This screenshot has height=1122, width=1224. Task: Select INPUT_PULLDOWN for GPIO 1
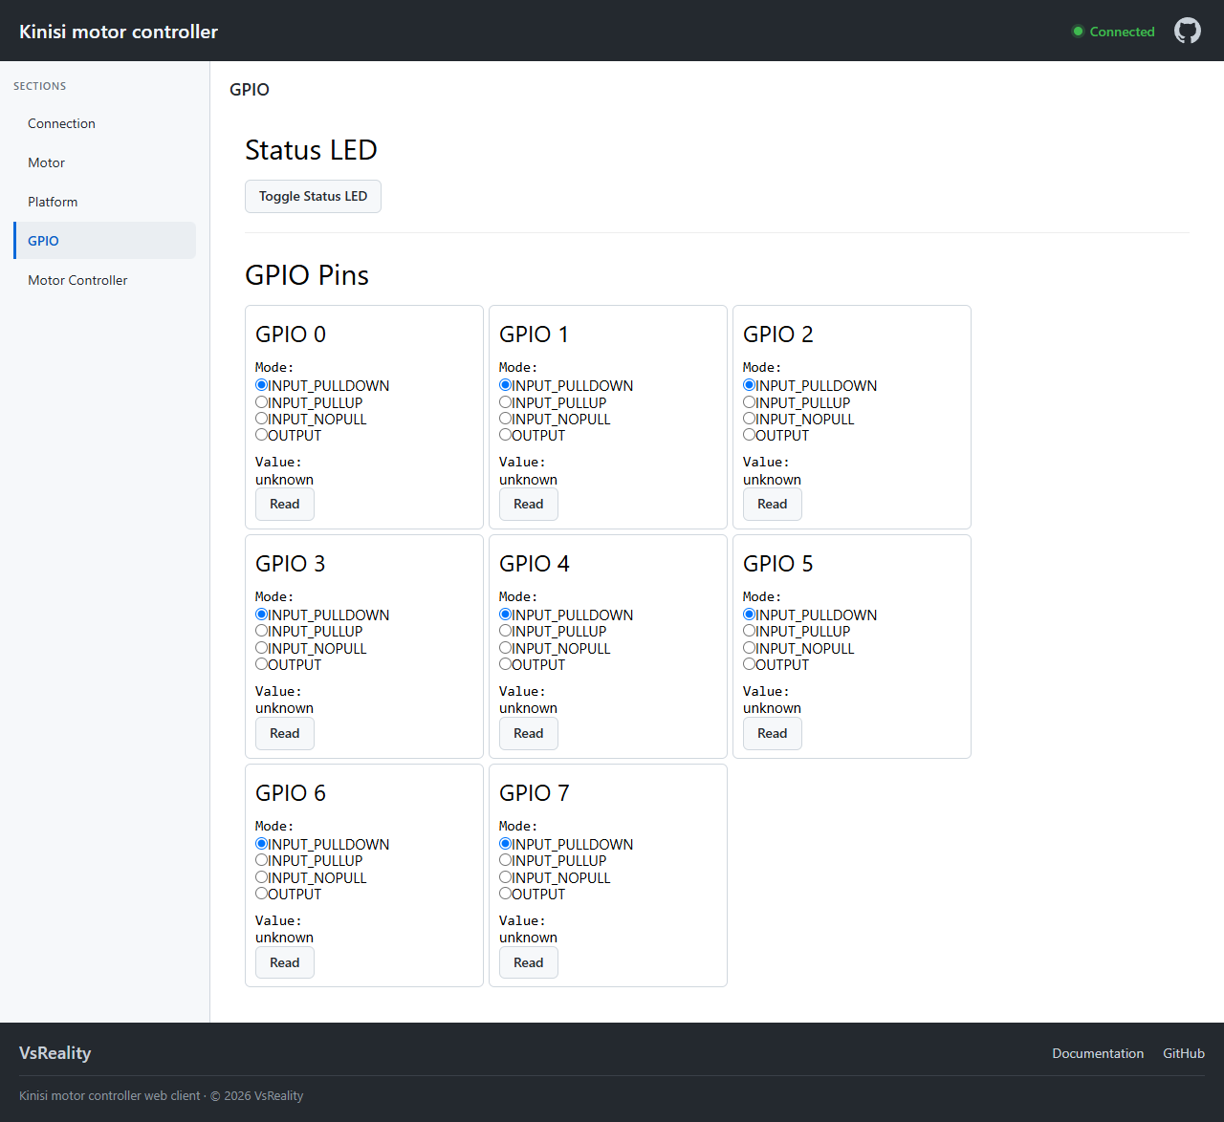pyautogui.click(x=506, y=385)
